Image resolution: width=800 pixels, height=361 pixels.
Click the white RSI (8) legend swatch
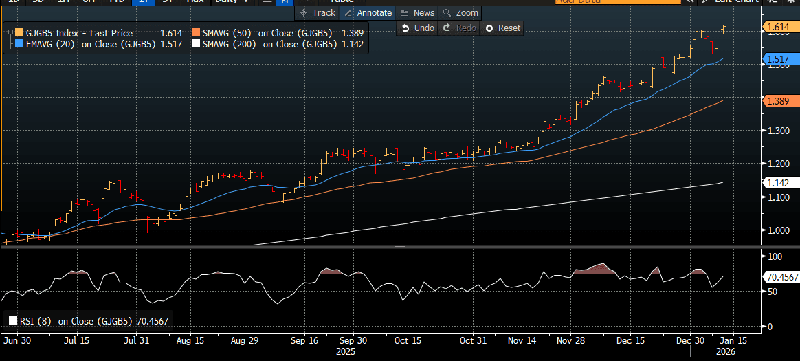(x=13, y=320)
